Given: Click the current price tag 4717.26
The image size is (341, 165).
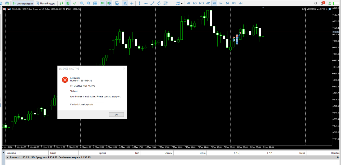Looking at the screenshot, I should pos(336,32).
